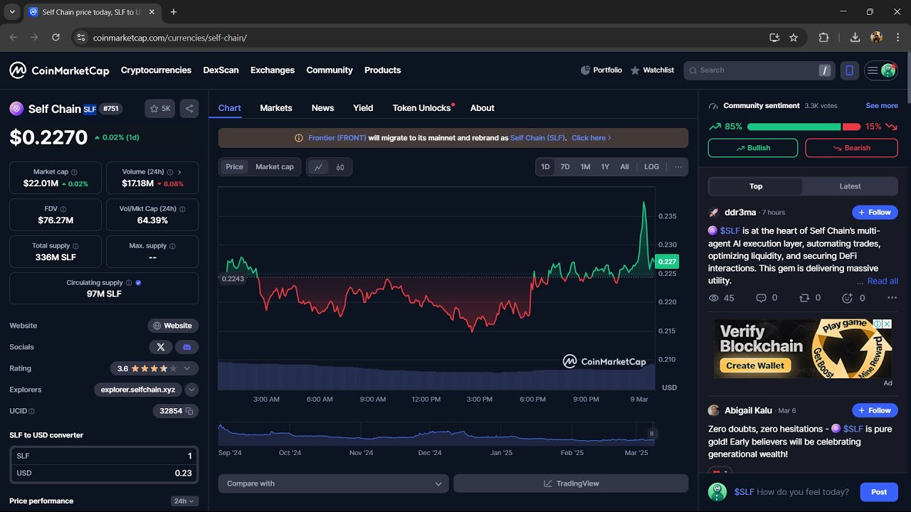This screenshot has width=911, height=512.
Task: Repost the ddr3ma post
Action: point(810,298)
